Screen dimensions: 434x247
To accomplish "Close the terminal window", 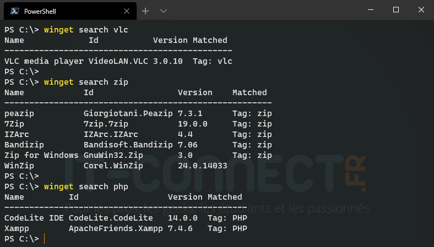I will coord(421,10).
